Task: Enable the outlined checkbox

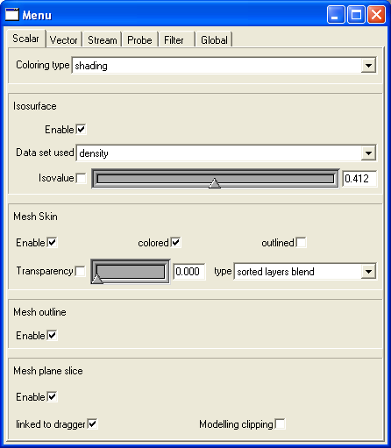Action: tap(301, 242)
